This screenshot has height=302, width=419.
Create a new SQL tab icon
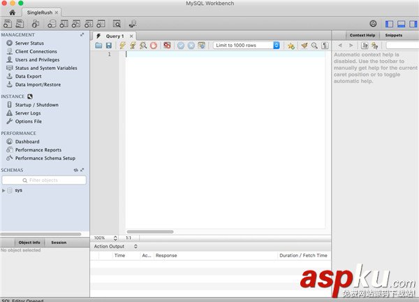pyautogui.click(x=8, y=24)
